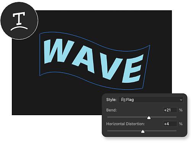
Task: Click the Flag style icon in dropdown
Action: 123,100
